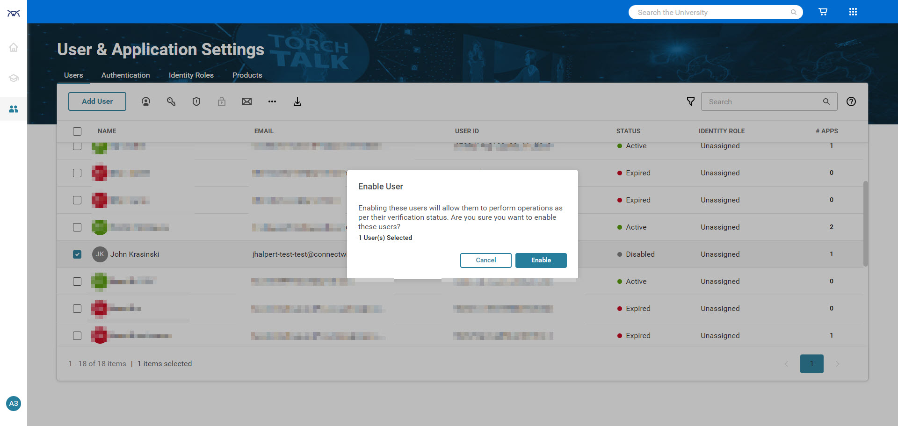Open the filter funnel icon
Screen dimensions: 898x426
click(x=690, y=101)
